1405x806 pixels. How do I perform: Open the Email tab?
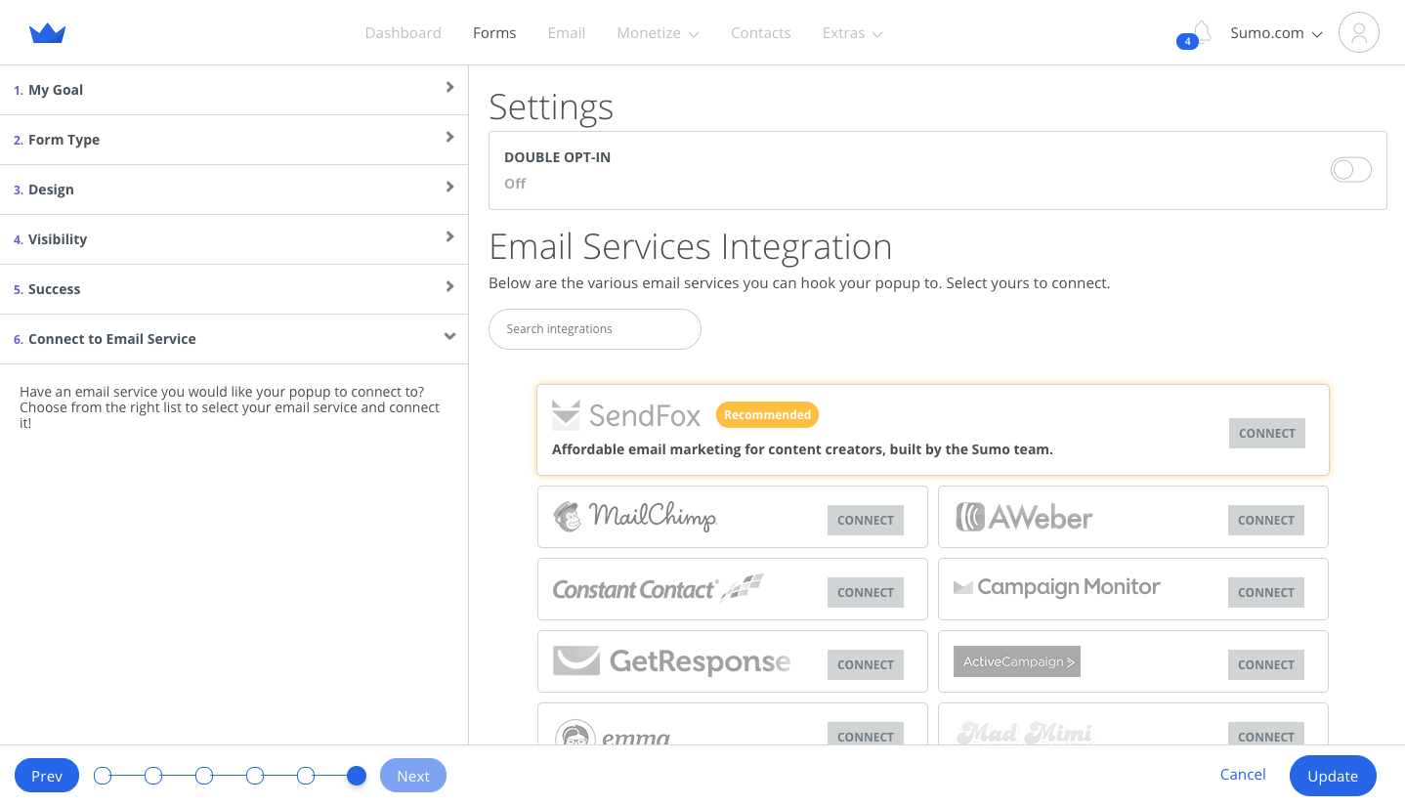pyautogui.click(x=566, y=33)
